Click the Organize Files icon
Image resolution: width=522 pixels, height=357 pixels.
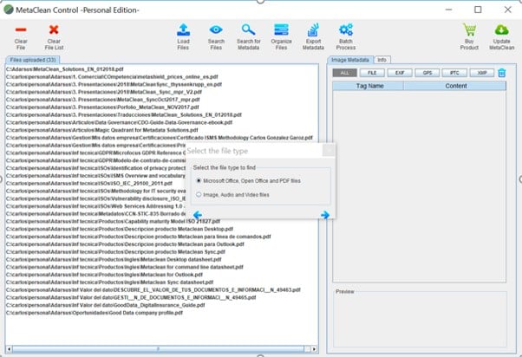click(x=281, y=29)
